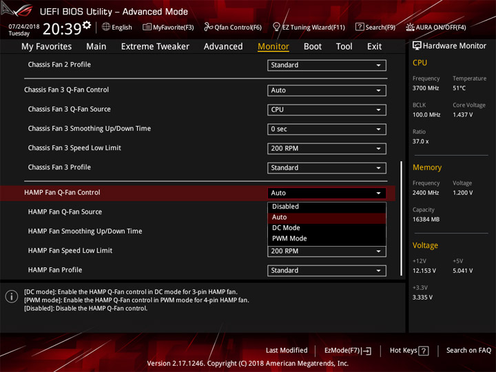Select the HAMP Fan Profile label
This screenshot has width=496, height=372.
point(55,270)
